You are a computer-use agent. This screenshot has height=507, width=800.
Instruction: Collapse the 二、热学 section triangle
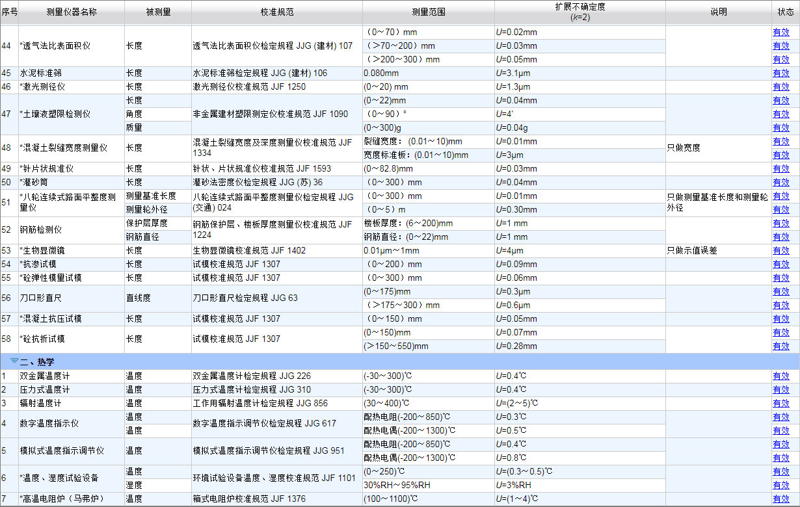[x=14, y=361]
